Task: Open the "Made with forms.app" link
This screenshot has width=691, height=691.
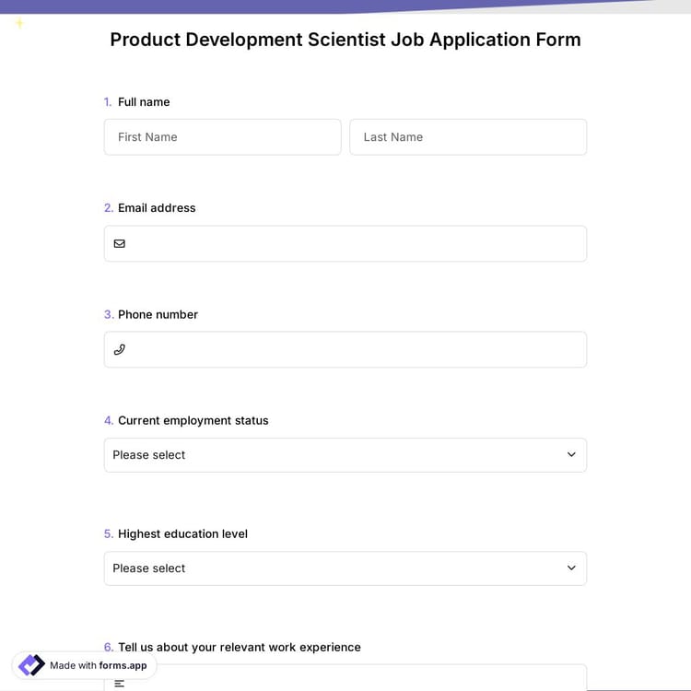Action: [98, 665]
